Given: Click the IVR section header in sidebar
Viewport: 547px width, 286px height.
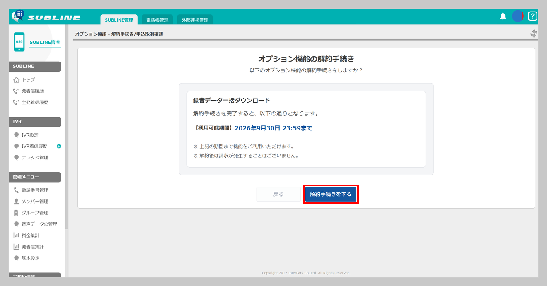Looking at the screenshot, I should tap(35, 122).
